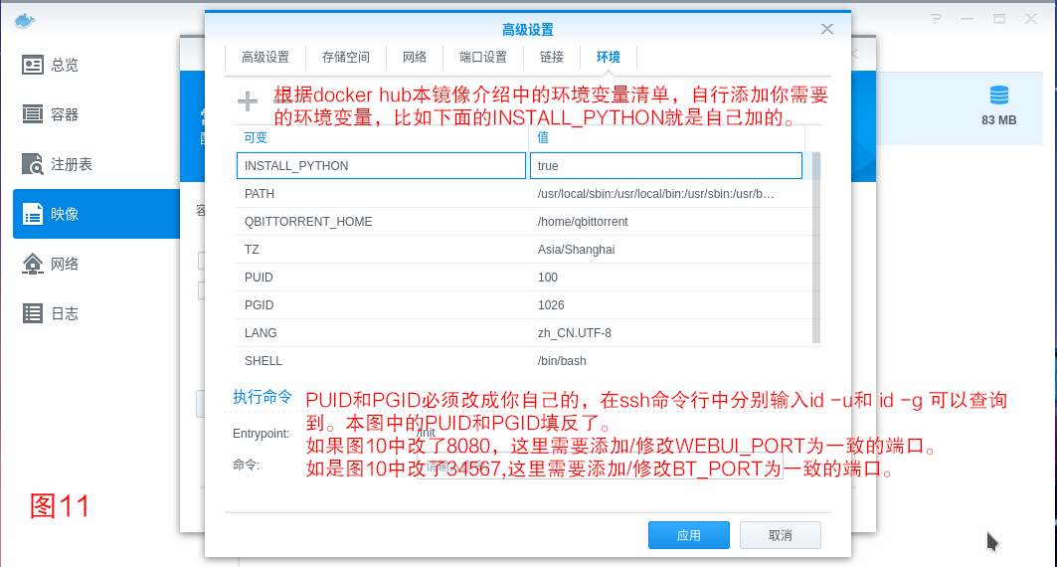This screenshot has height=567, width=1057.
Task: Select the LANG variable name
Action: click(261, 333)
